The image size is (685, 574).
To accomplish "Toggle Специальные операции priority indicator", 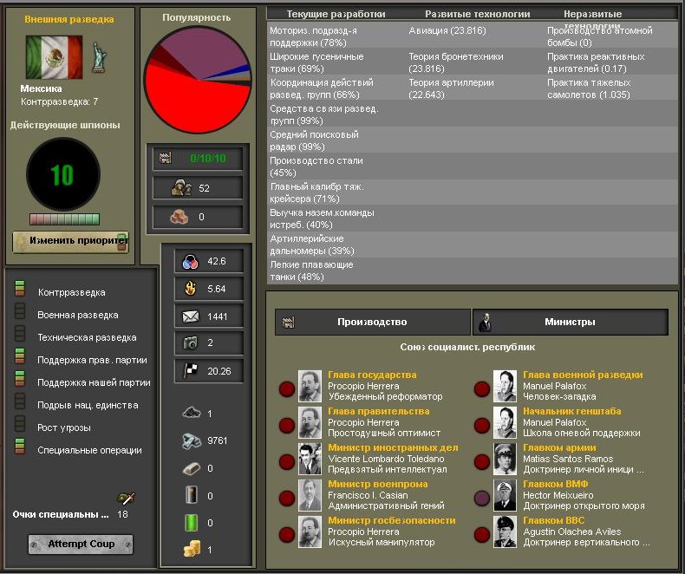I will click(x=20, y=447).
